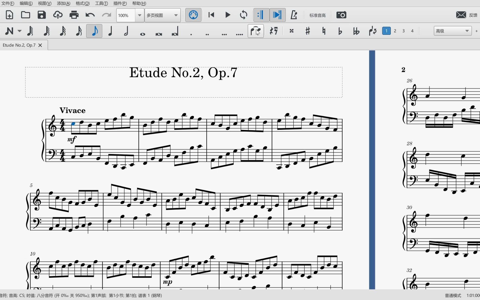Rewind playback to the start position
This screenshot has width=480, height=300.
(x=211, y=15)
